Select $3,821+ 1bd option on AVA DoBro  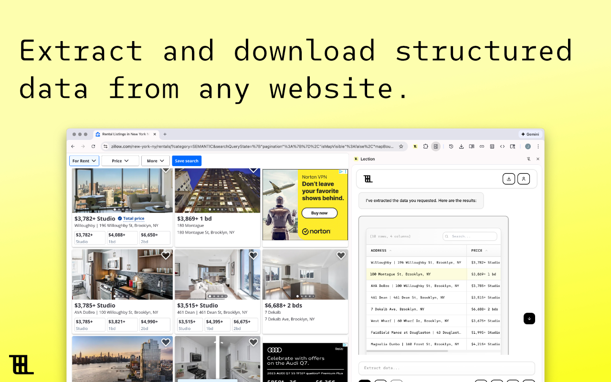[x=122, y=325]
